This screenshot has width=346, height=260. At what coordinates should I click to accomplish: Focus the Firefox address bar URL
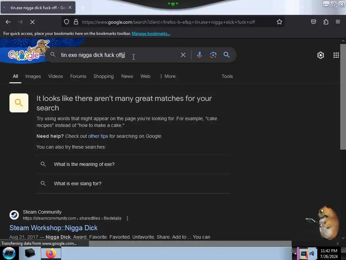[x=168, y=22]
